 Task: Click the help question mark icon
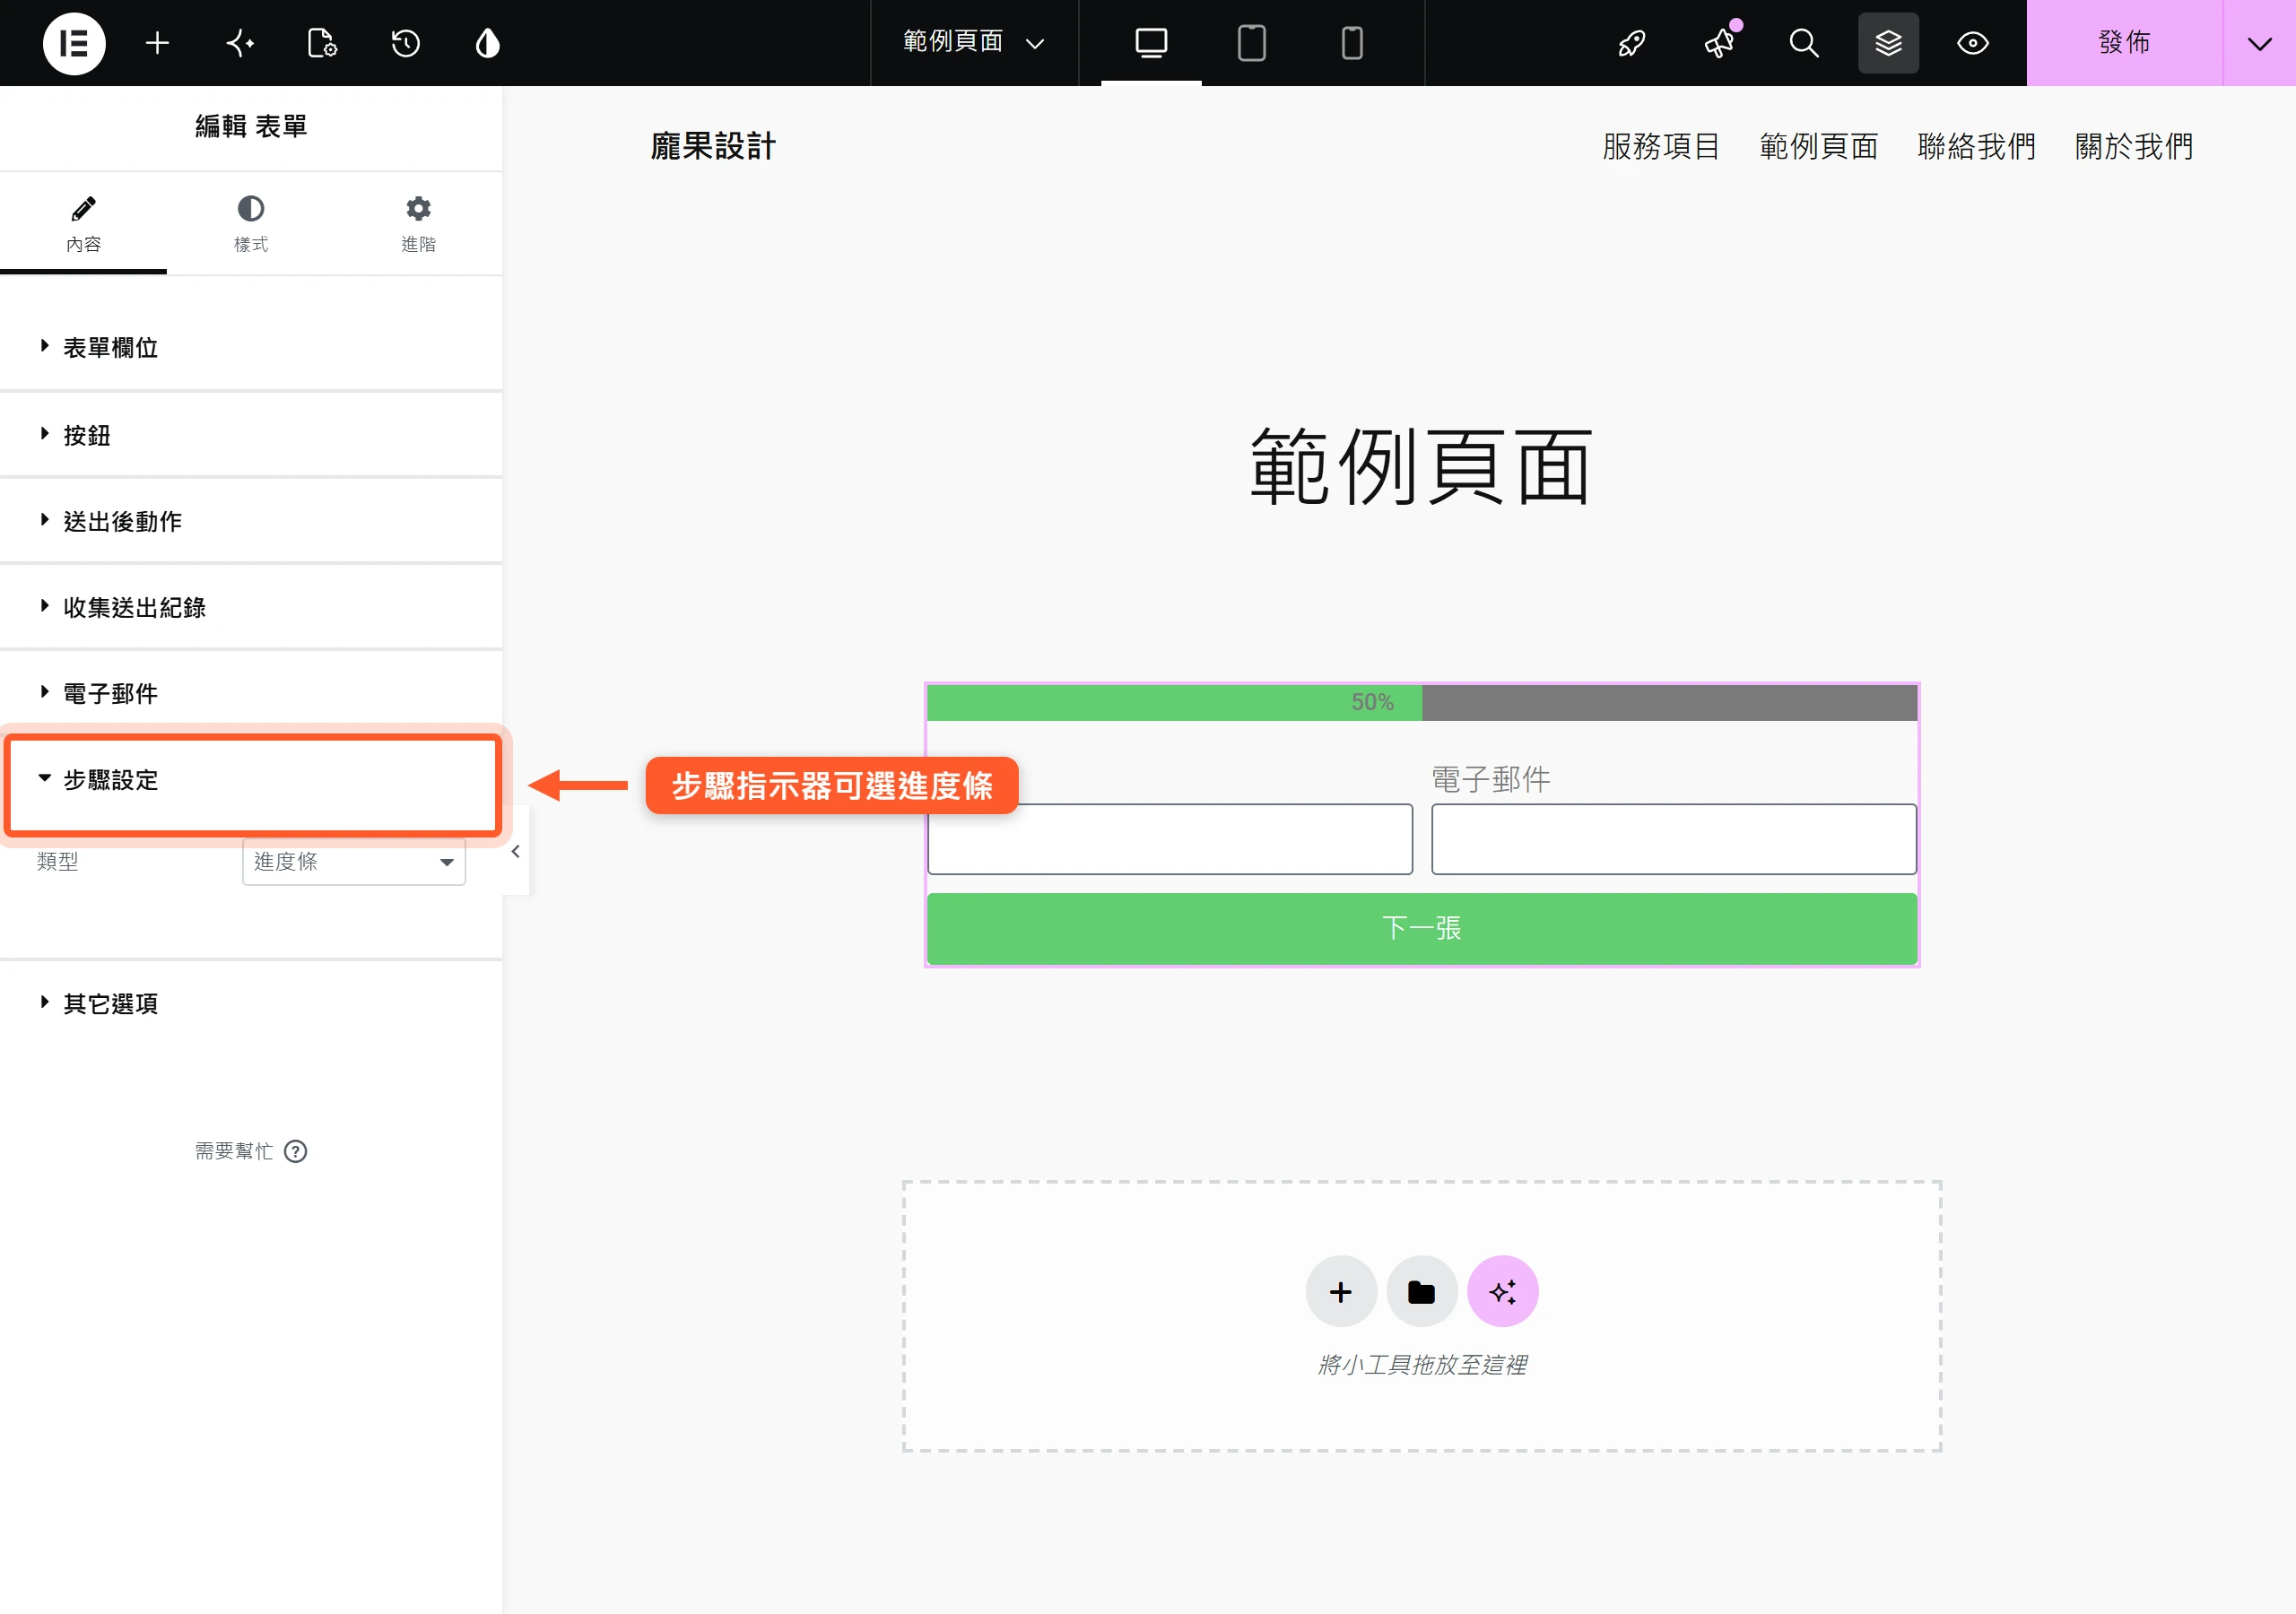tap(295, 1151)
